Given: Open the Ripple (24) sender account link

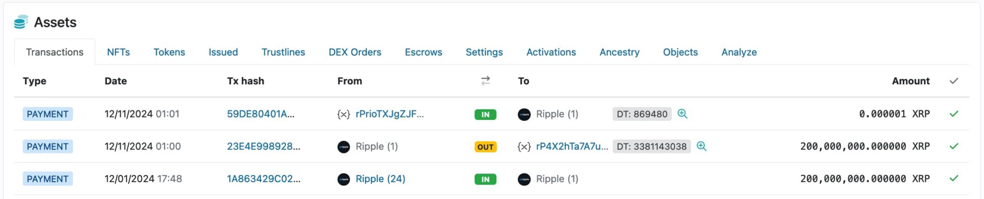Looking at the screenshot, I should pos(380,179).
